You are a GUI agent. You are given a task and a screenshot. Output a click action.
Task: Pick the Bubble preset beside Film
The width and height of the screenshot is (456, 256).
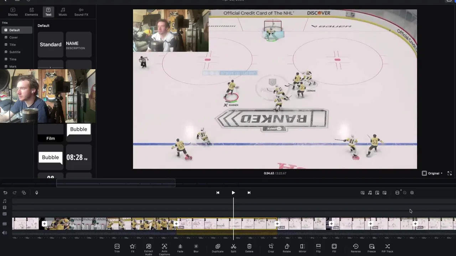click(x=78, y=132)
